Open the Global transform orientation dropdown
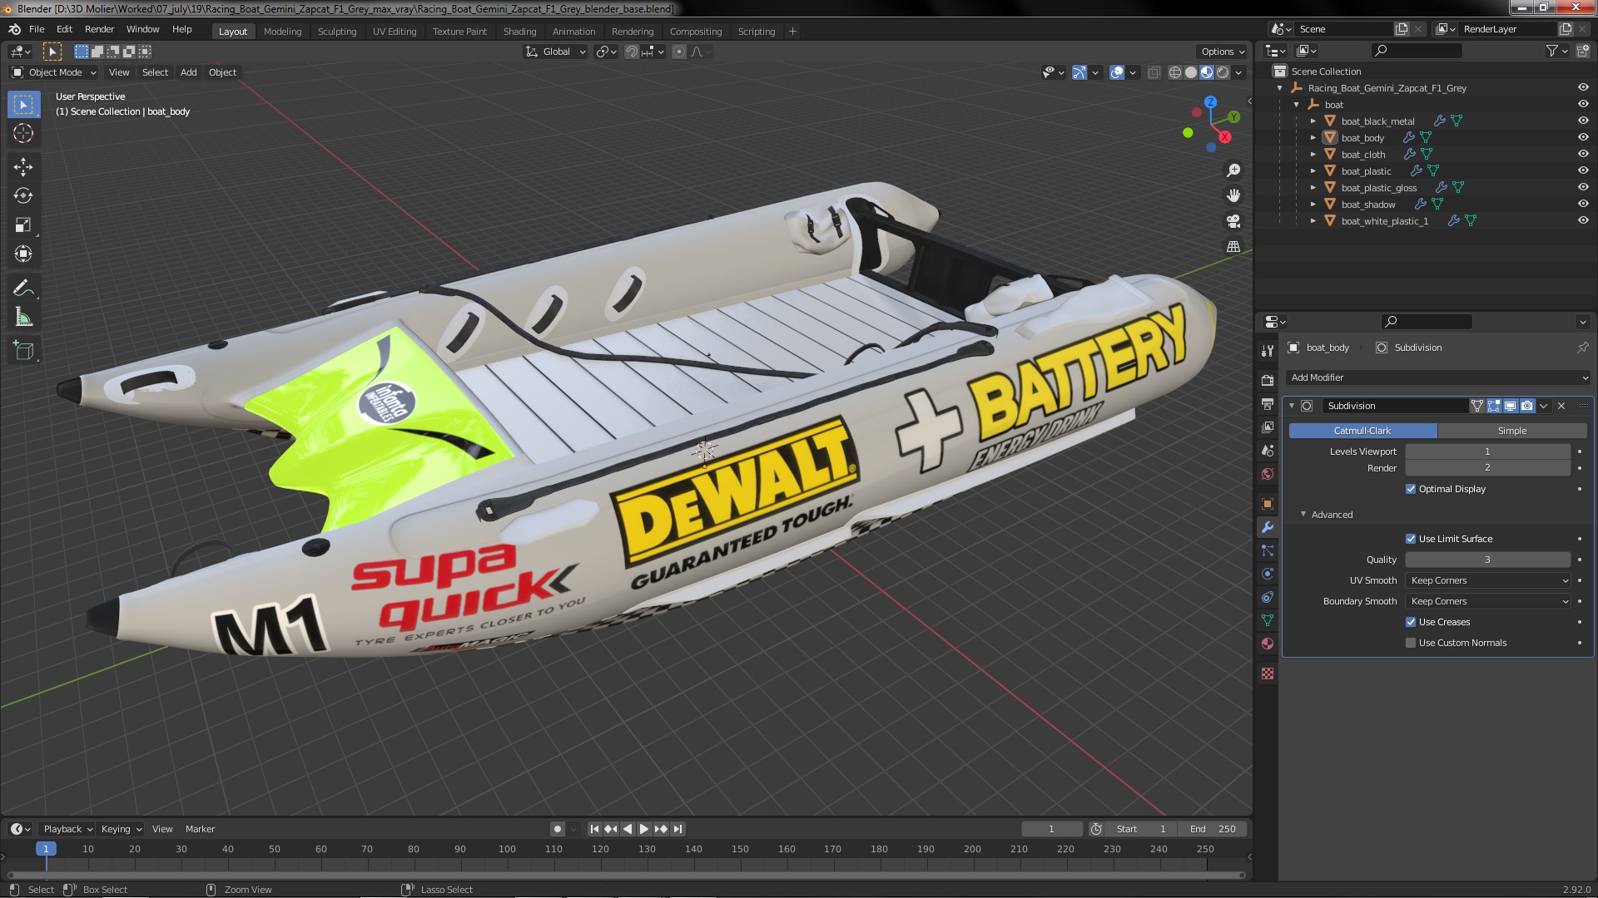Image resolution: width=1598 pixels, height=898 pixels. [x=555, y=52]
